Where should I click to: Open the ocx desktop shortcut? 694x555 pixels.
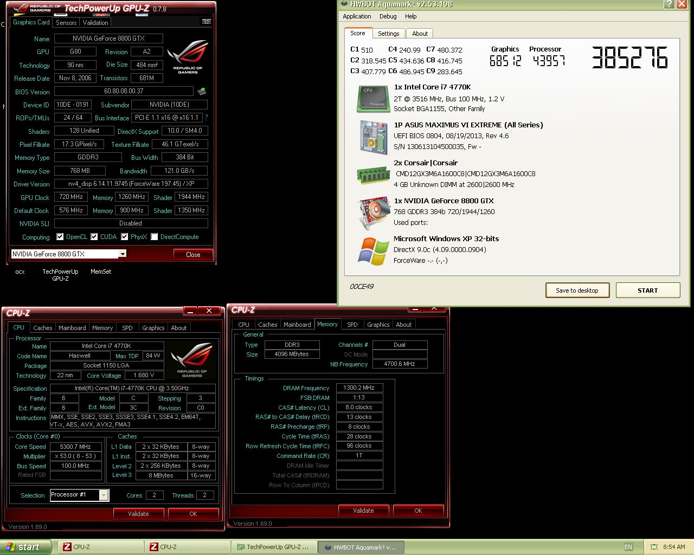tap(20, 272)
